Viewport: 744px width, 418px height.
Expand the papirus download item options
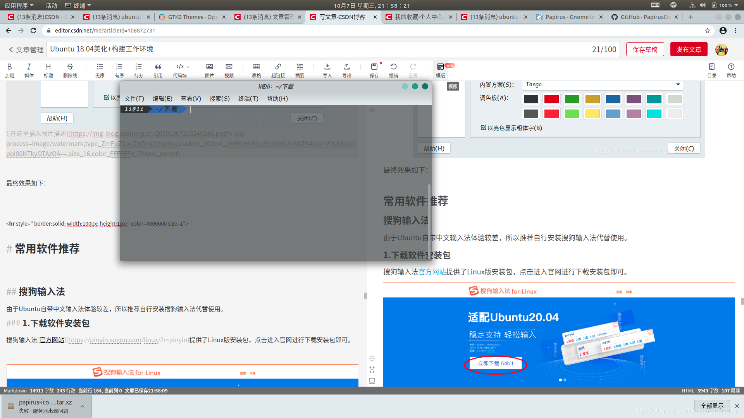(83, 406)
